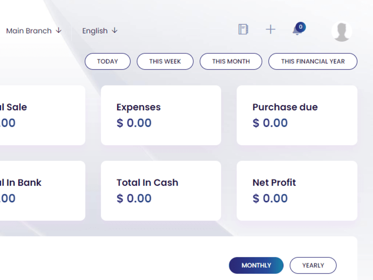Open the Net Profit card
The image size is (373, 280).
coord(297,191)
